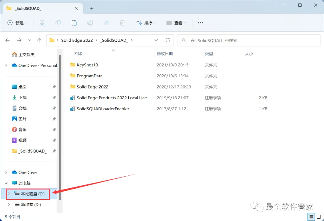Go back with the left arrow
Viewport: 324px width, 221px height.
click(7, 40)
